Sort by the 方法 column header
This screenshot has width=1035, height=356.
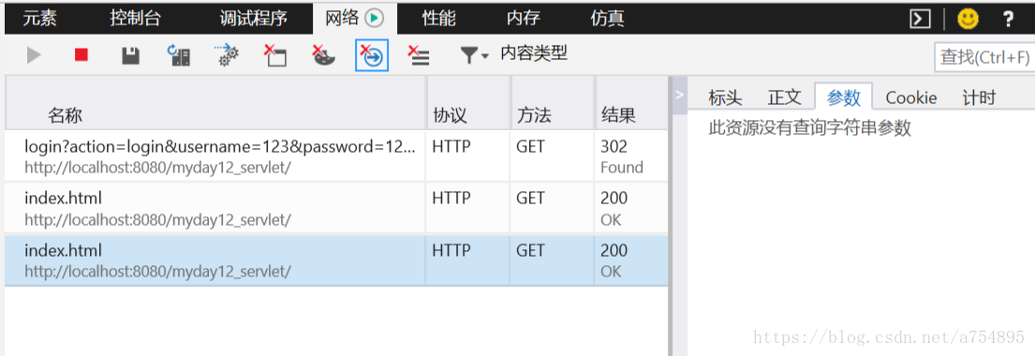(x=554, y=103)
